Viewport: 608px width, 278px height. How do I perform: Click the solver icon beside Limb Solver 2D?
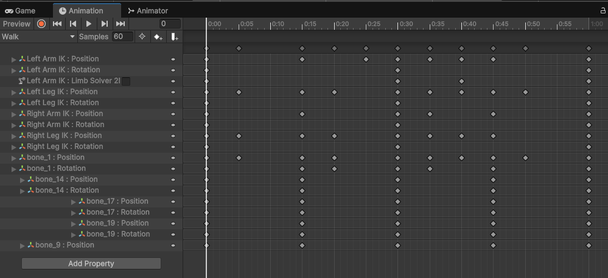[22, 81]
